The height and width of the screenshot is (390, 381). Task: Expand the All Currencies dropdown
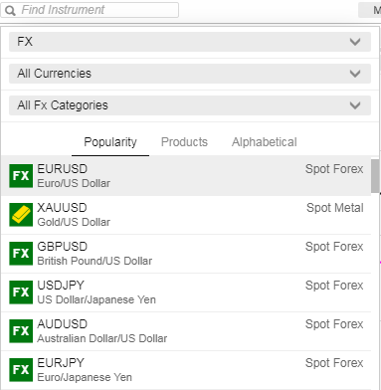tap(190, 74)
